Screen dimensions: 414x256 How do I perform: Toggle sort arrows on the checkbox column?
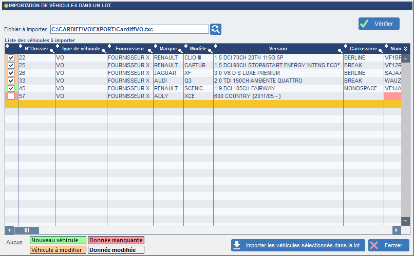point(7,46)
